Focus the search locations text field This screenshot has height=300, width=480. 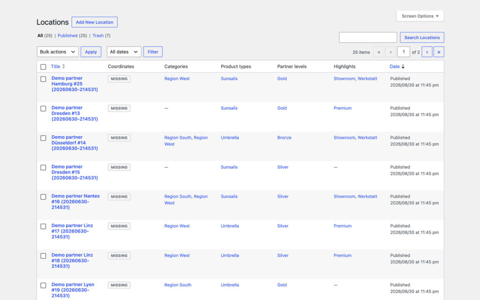368,37
